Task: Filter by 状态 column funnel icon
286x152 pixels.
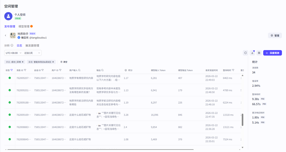Action: 12,70
